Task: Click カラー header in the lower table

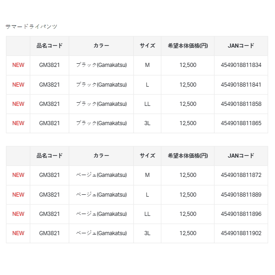Action: (101, 156)
